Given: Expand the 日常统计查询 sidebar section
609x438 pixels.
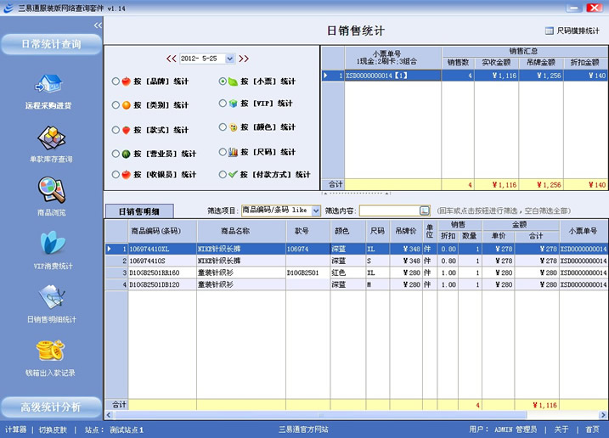Looking at the screenshot, I should 51,44.
